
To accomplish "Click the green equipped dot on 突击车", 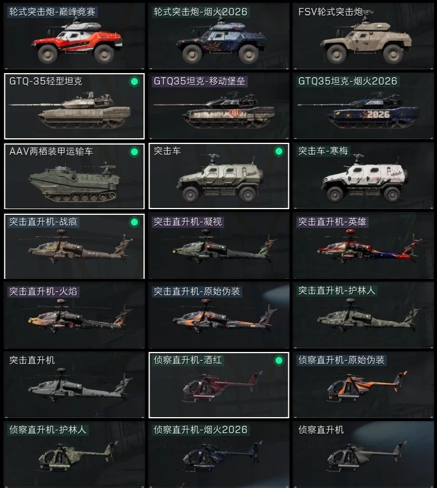I will click(279, 151).
